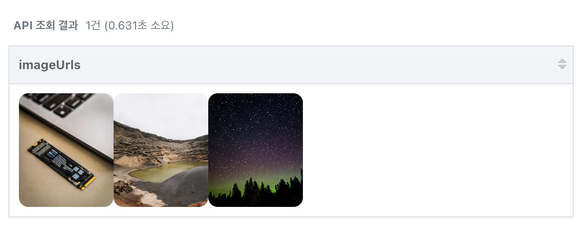Image resolution: width=585 pixels, height=232 pixels.
Task: Click the empty header area beside imageUrls
Action: pos(317,65)
